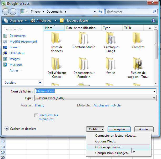This screenshot has height=159, width=161.
Task: Click the Outils dropdown button
Action: (x=95, y=129)
